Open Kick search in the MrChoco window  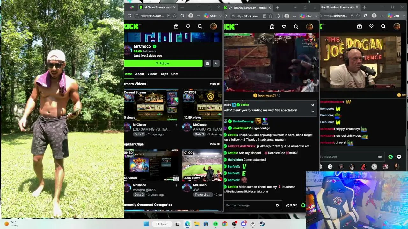click(200, 27)
